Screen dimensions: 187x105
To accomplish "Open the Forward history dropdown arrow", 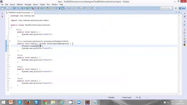I will click(x=97, y=8).
